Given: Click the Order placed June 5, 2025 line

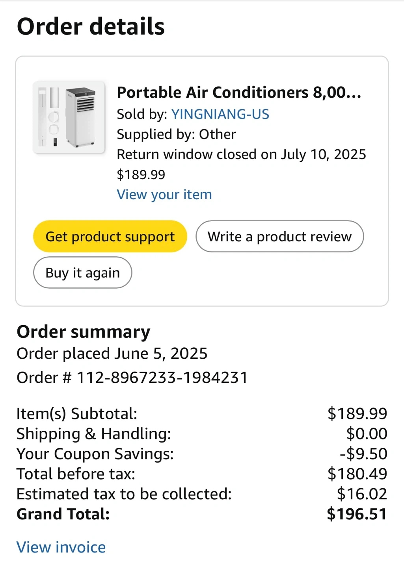Looking at the screenshot, I should coord(112,354).
